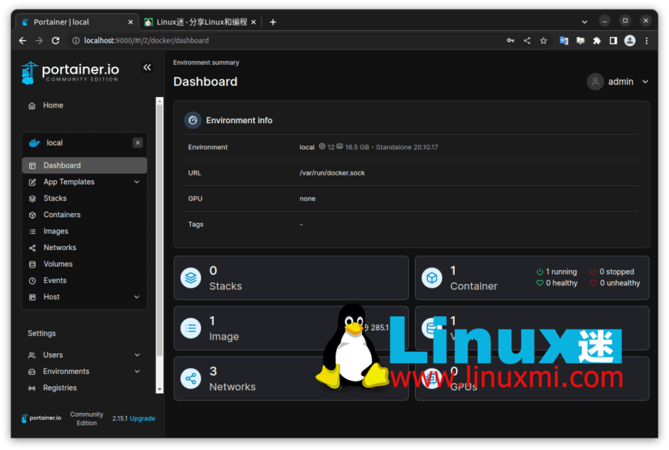Click the Users icon under Settings
The image size is (669, 450).
[32, 355]
